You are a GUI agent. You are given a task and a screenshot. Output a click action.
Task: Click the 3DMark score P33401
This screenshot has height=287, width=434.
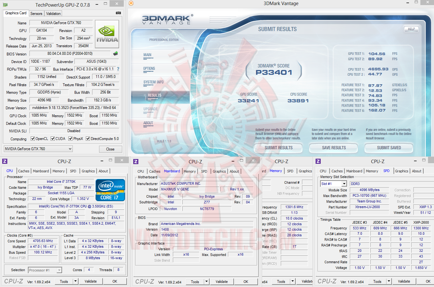coord(274,73)
